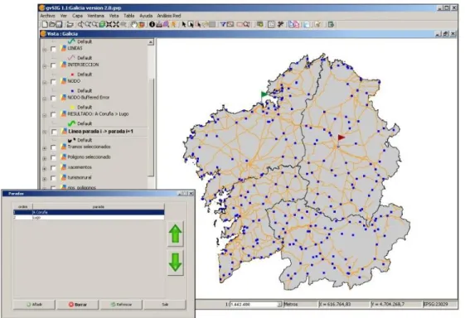The height and width of the screenshot is (318, 465).
Task: Enable the Poligono seleccionado checkbox
Action: pos(53,158)
